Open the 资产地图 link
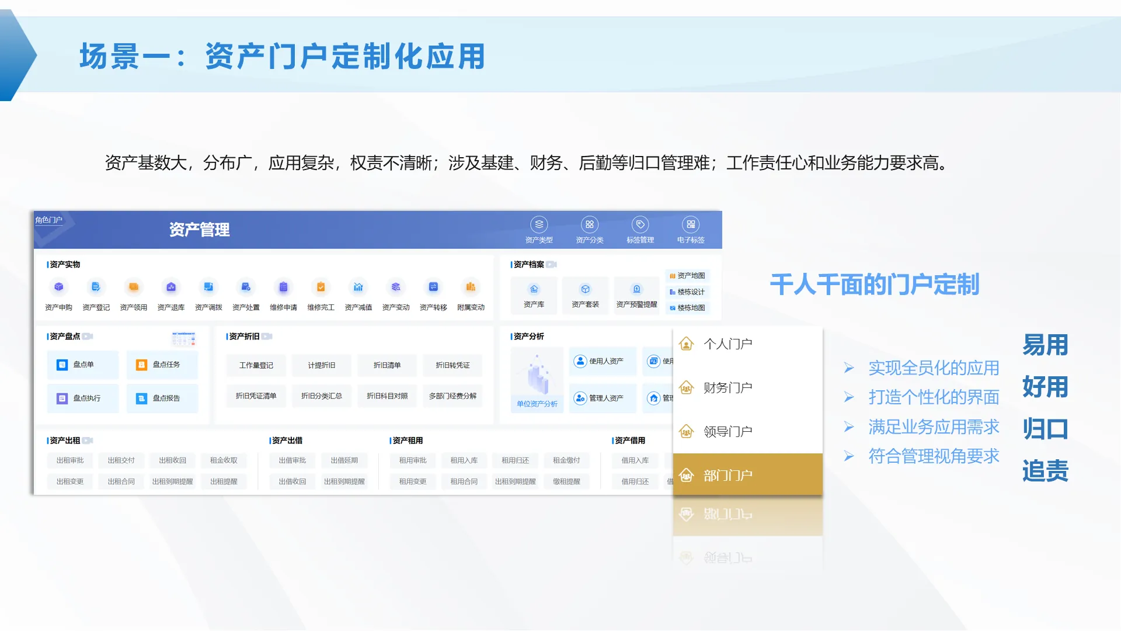The width and height of the screenshot is (1121, 631). (x=687, y=276)
